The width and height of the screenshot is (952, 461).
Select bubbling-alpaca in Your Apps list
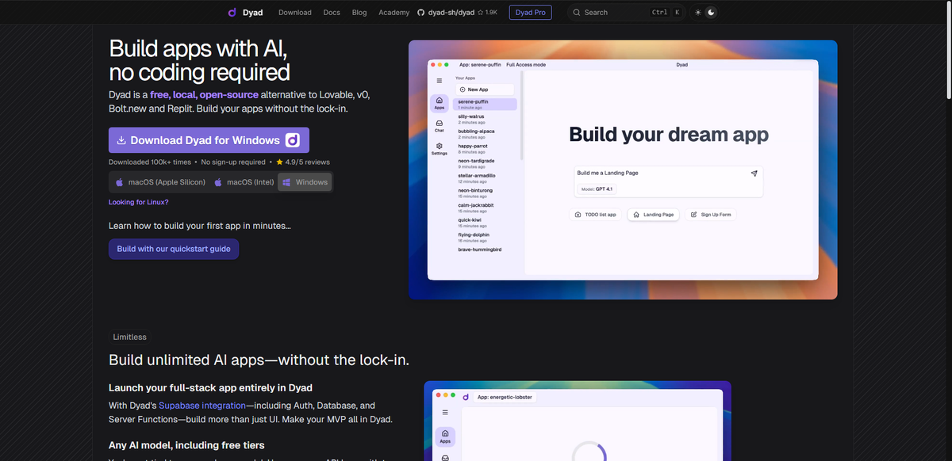tap(485, 134)
